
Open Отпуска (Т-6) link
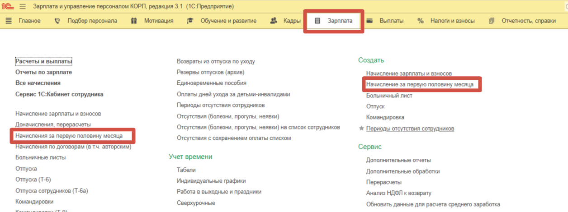point(33,179)
